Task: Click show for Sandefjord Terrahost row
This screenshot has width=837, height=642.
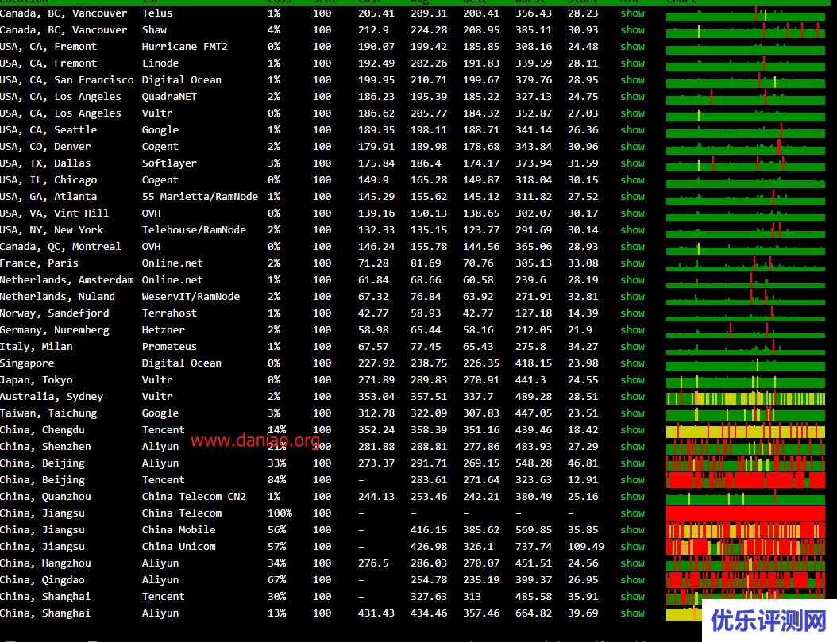Action: point(633,313)
